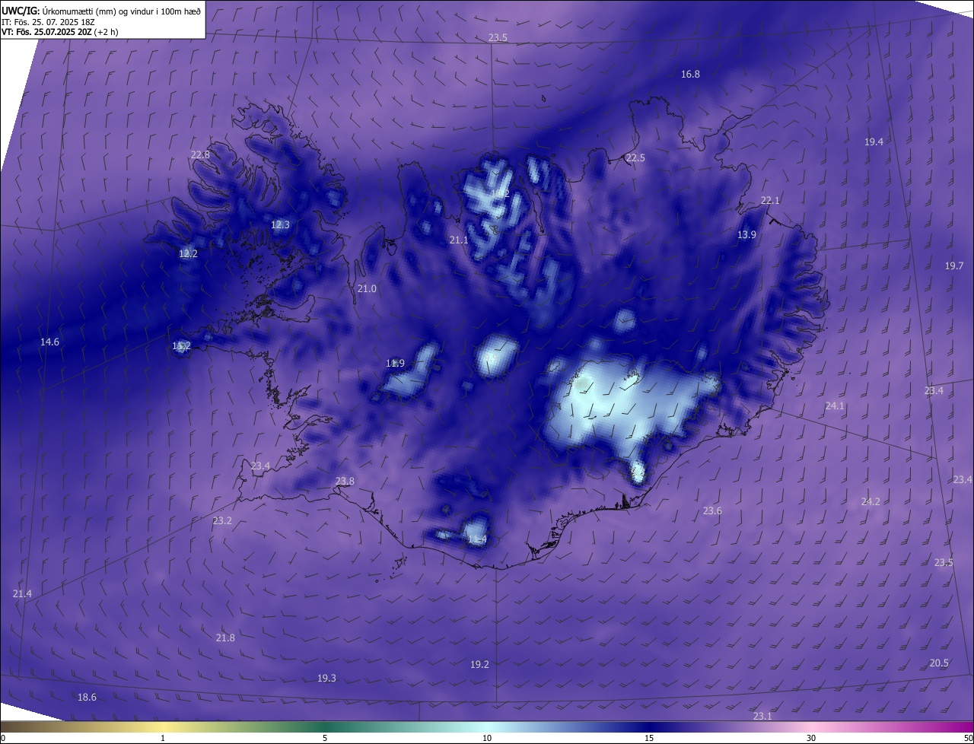Click the 5 tick on the color scale
This screenshot has width=974, height=744.
[325, 738]
